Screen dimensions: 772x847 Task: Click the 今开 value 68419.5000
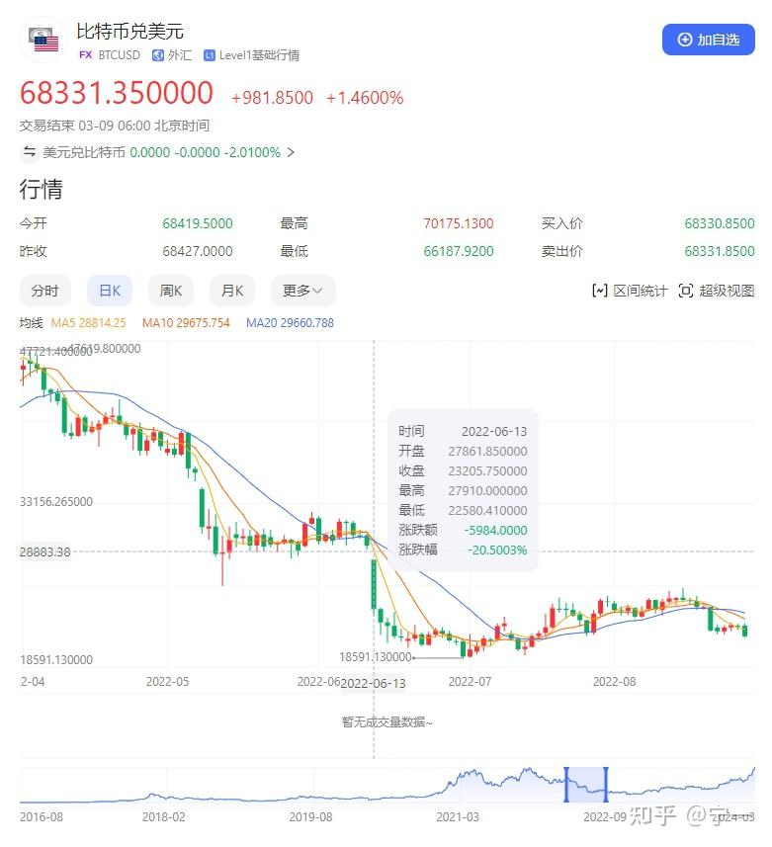click(x=197, y=223)
